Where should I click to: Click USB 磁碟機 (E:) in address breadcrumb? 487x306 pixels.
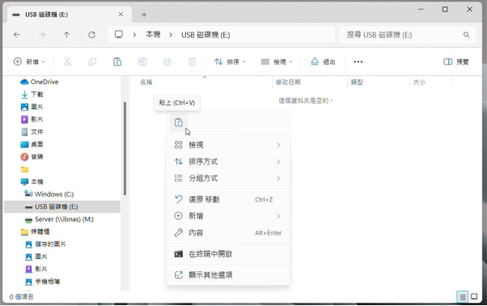click(205, 35)
